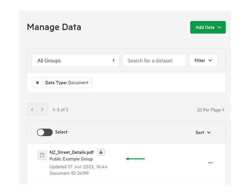Click the Manage Data heading
Viewport: 247px width, 194px height.
(x=54, y=27)
